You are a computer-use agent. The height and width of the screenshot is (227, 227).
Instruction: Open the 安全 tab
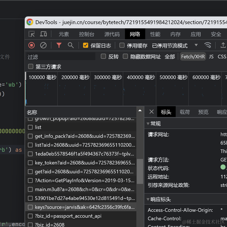[x=216, y=34]
